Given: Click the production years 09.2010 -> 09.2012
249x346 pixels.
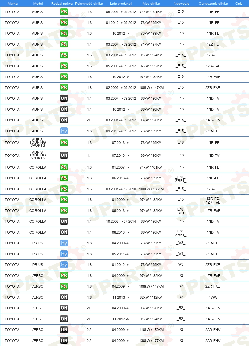Looking at the screenshot, I should click(121, 131).
